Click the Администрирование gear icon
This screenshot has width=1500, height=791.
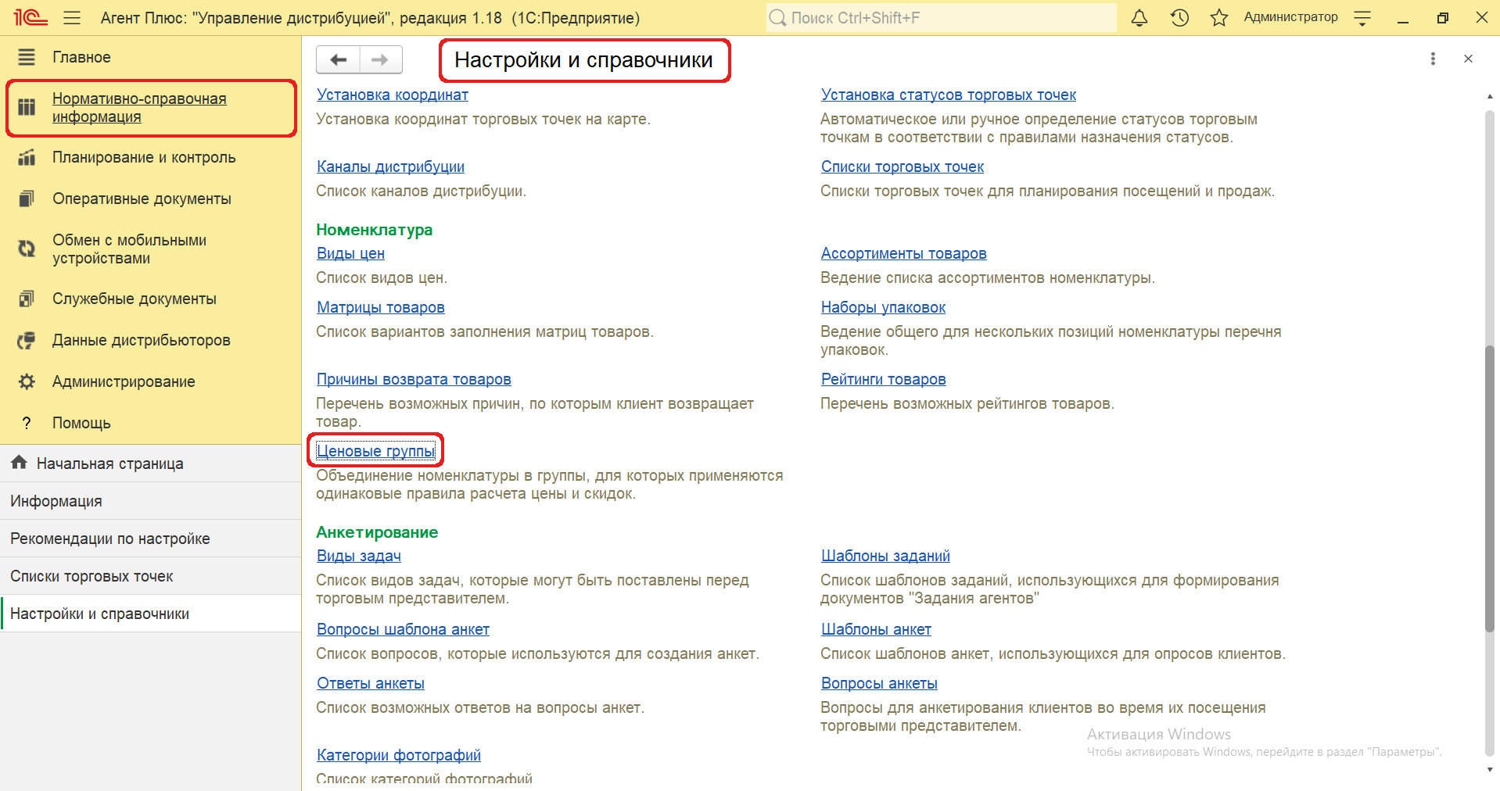click(27, 381)
